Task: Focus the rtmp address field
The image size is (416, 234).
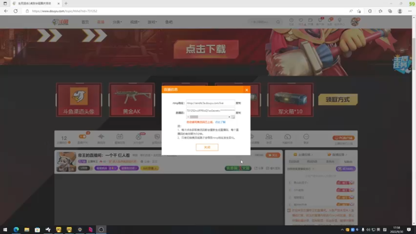Action: tap(211, 103)
